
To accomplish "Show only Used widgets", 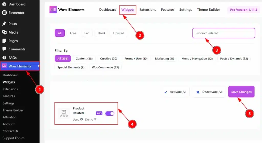I will [x=101, y=33].
